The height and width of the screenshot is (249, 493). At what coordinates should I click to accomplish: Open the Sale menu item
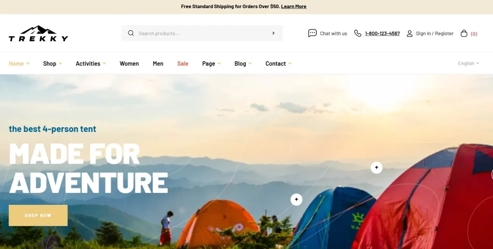pyautogui.click(x=182, y=64)
